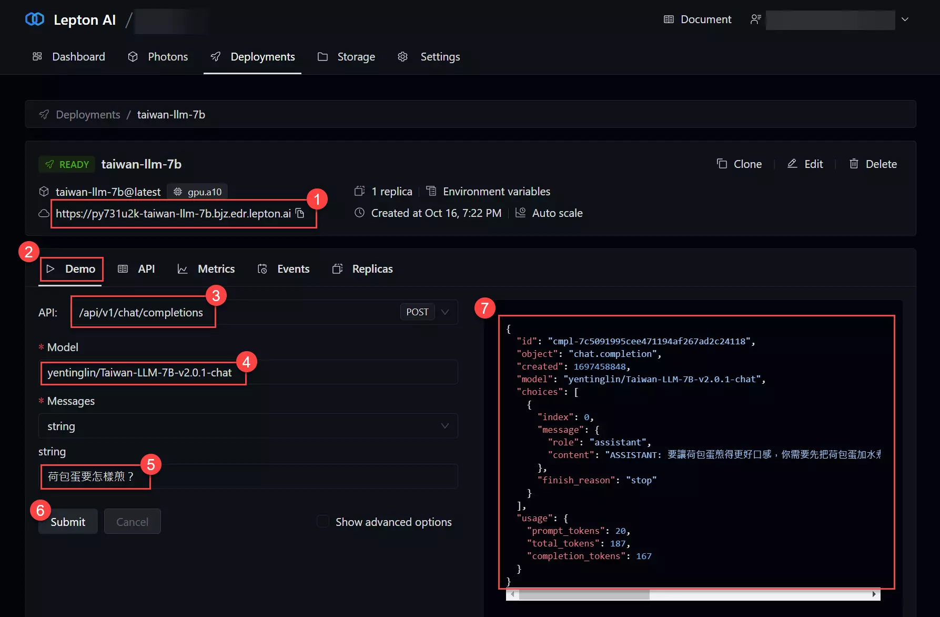
Task: Click the Replicas tab icon
Action: (337, 268)
